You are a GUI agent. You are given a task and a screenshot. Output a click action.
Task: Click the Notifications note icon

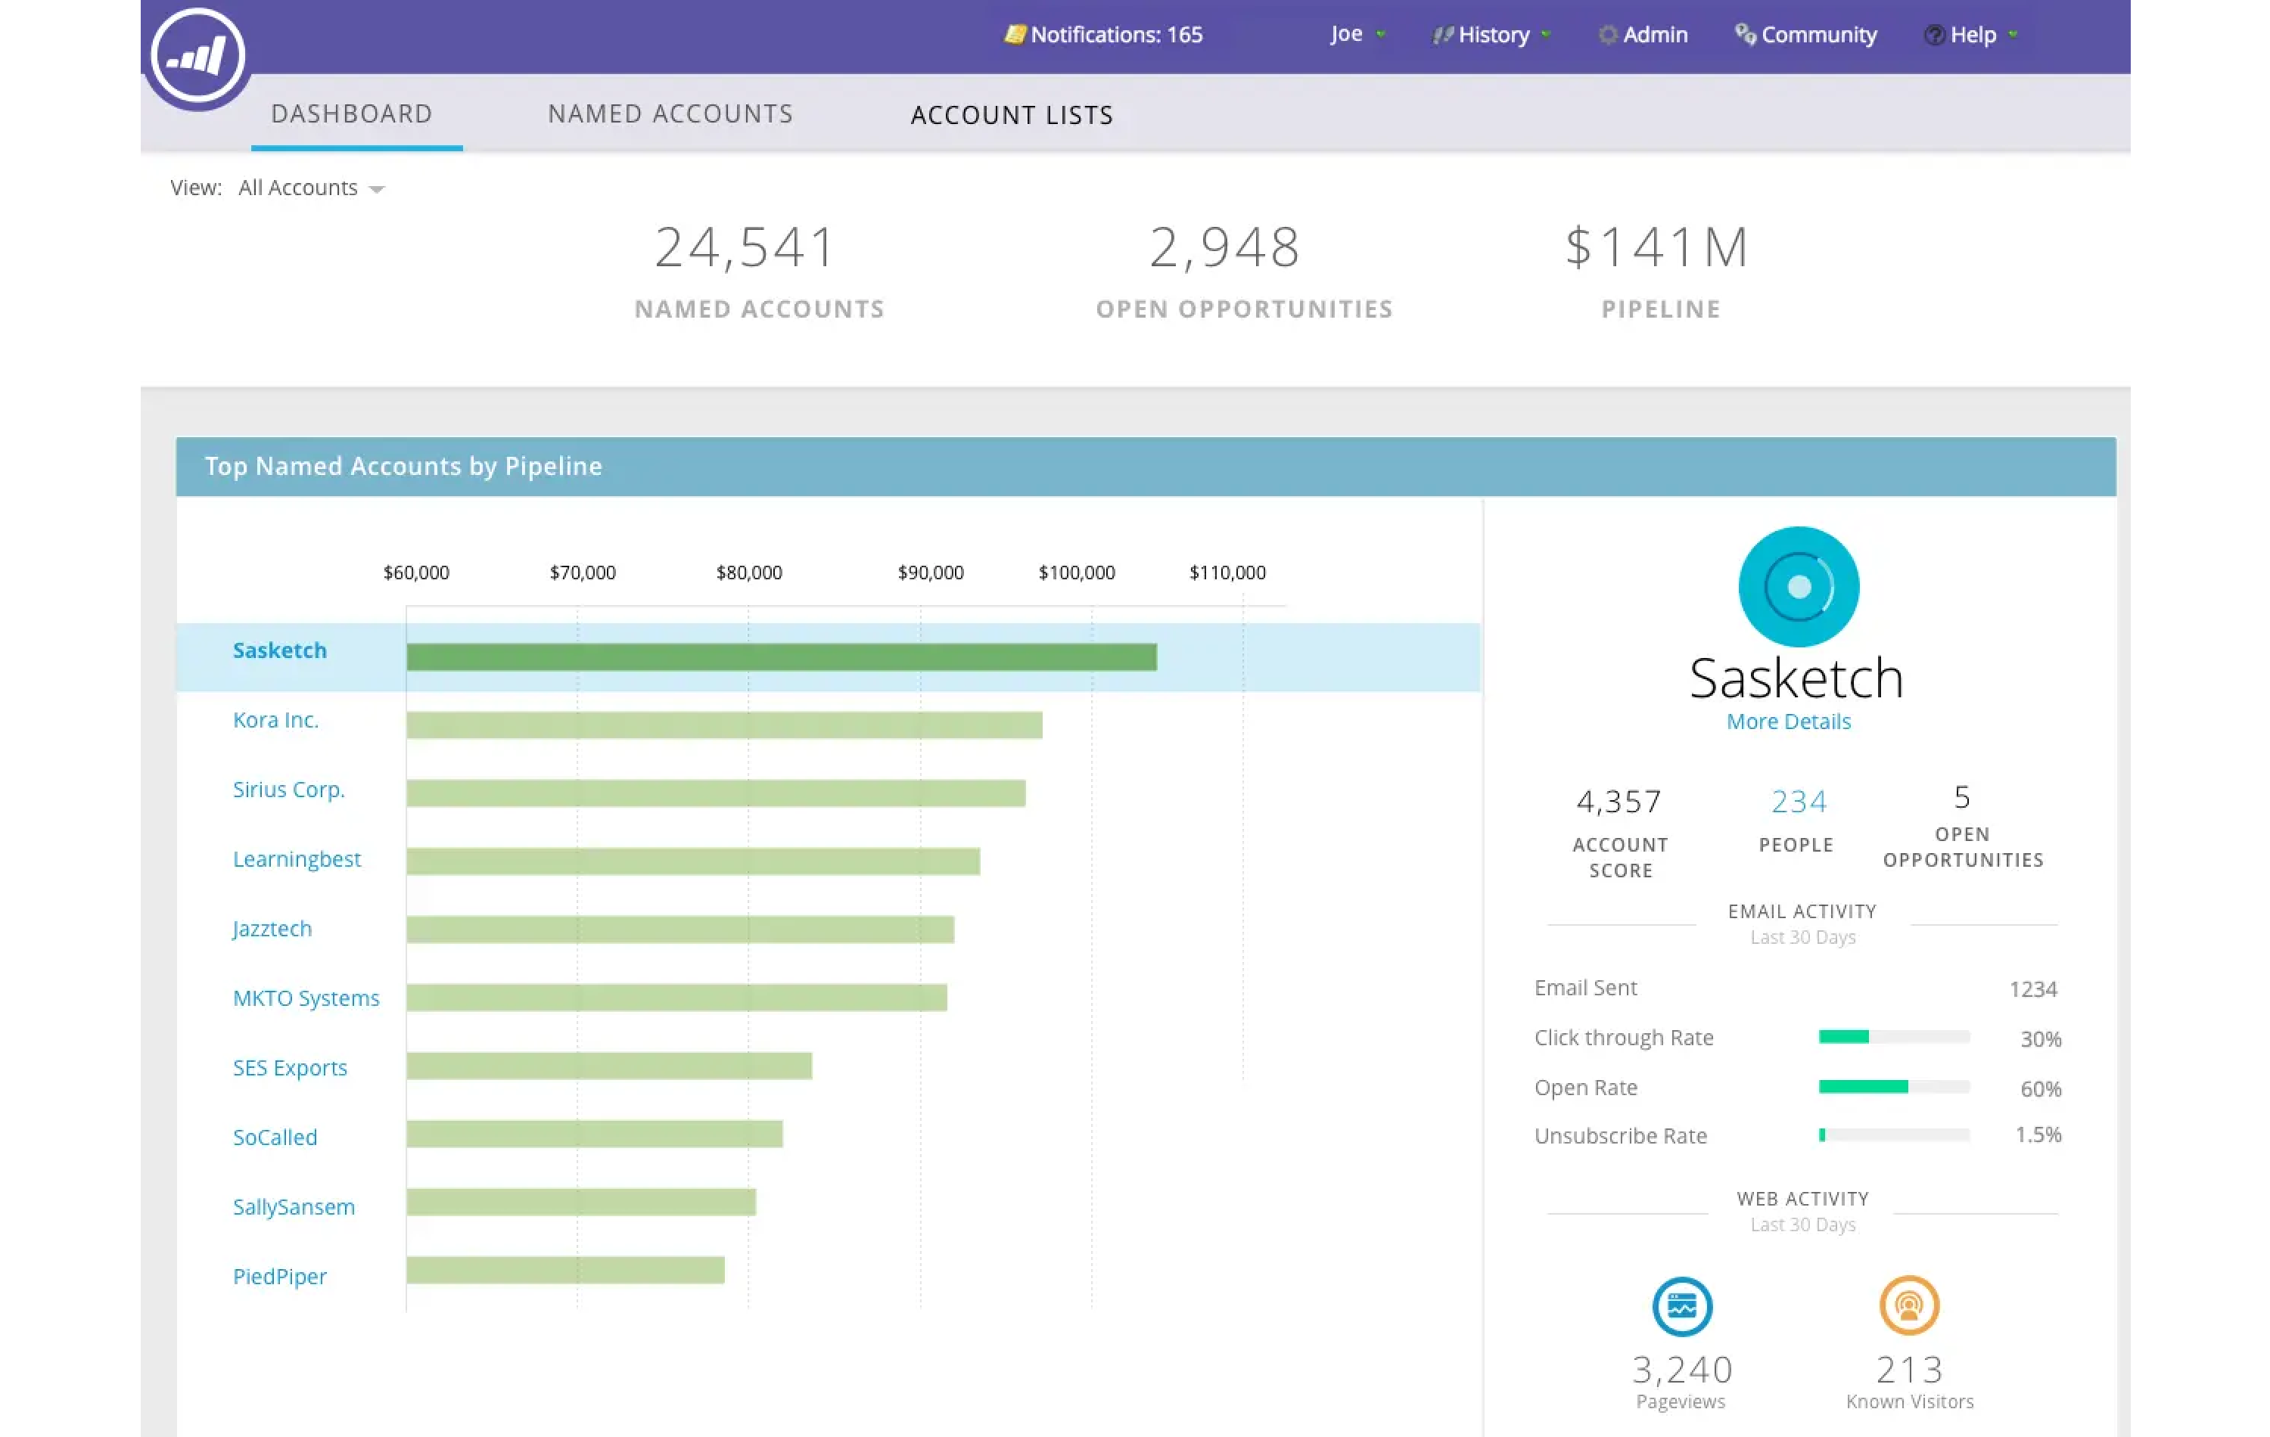pos(1015,35)
